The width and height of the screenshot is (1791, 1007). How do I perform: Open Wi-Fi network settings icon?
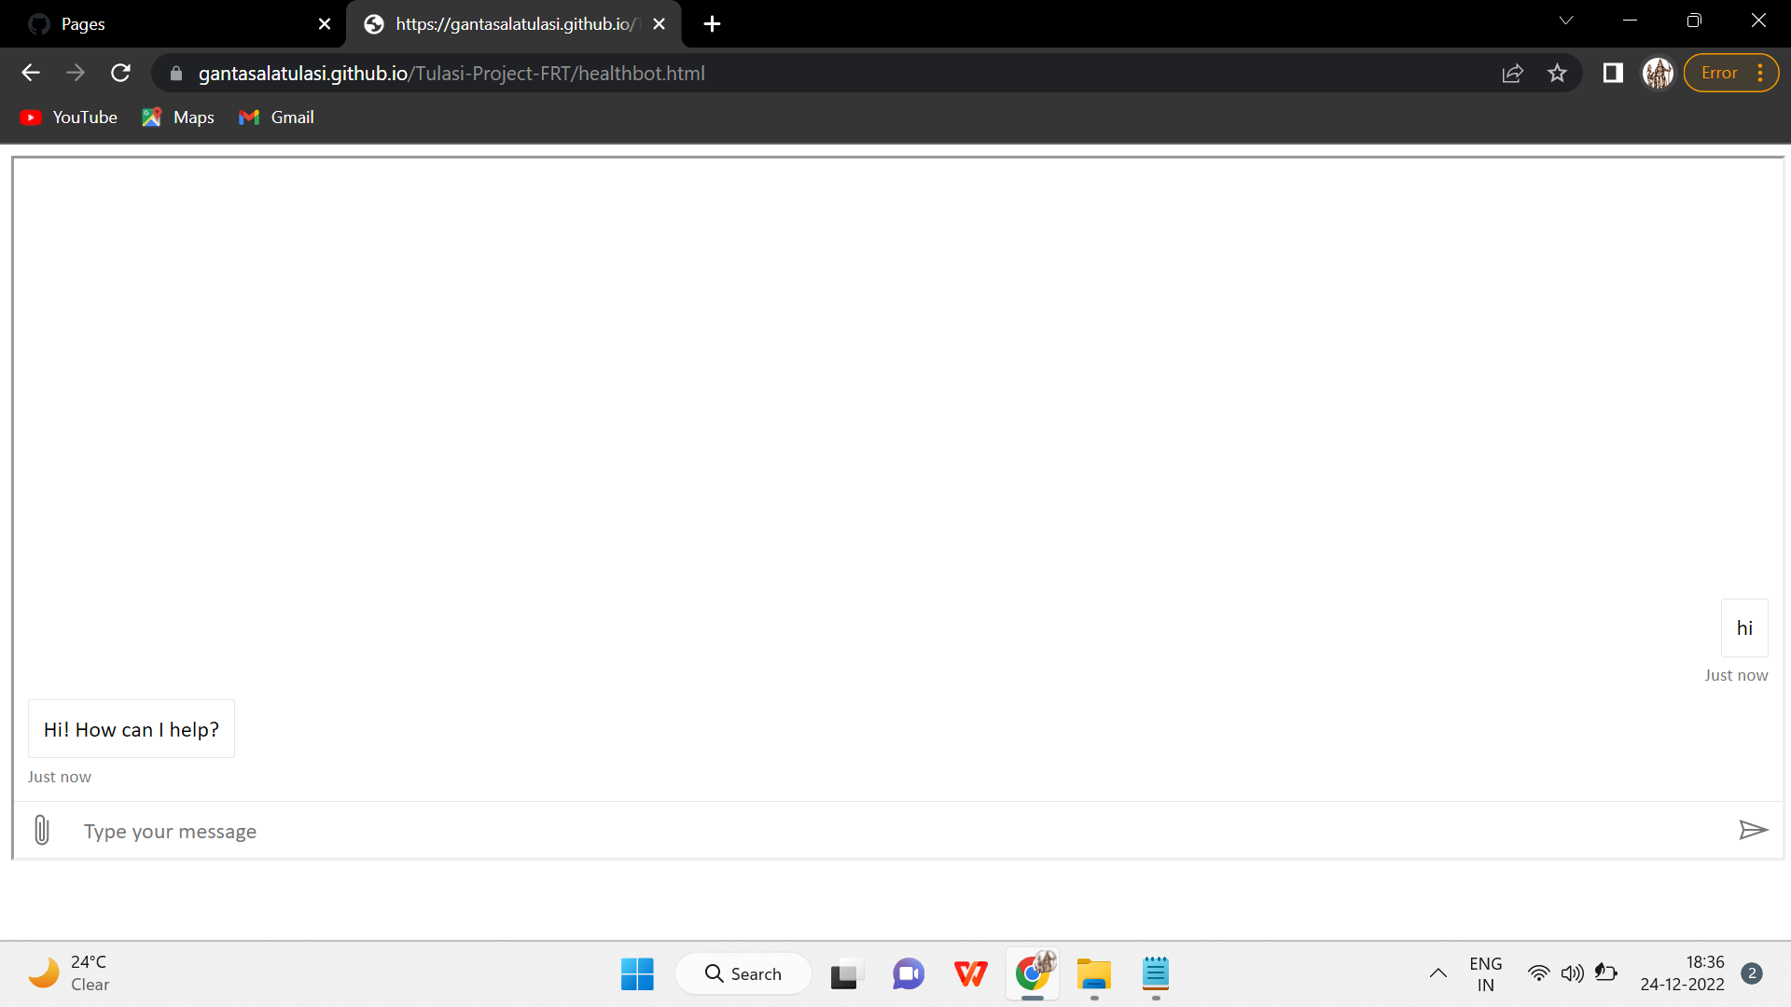tap(1539, 973)
